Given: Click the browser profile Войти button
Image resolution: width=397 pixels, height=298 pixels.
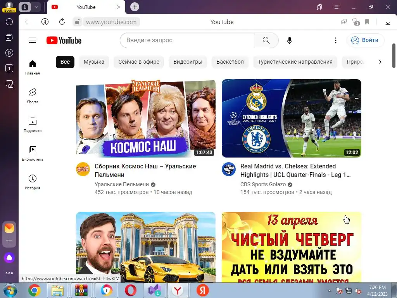Looking at the screenshot, I should (9, 7).
